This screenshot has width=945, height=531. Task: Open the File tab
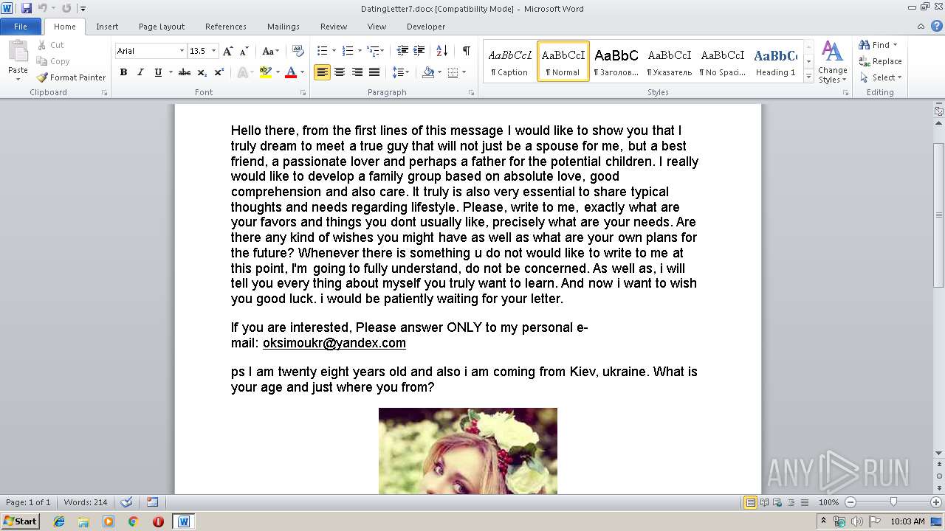point(21,27)
